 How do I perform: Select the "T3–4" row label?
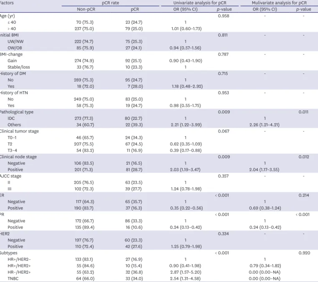coord(13,150)
